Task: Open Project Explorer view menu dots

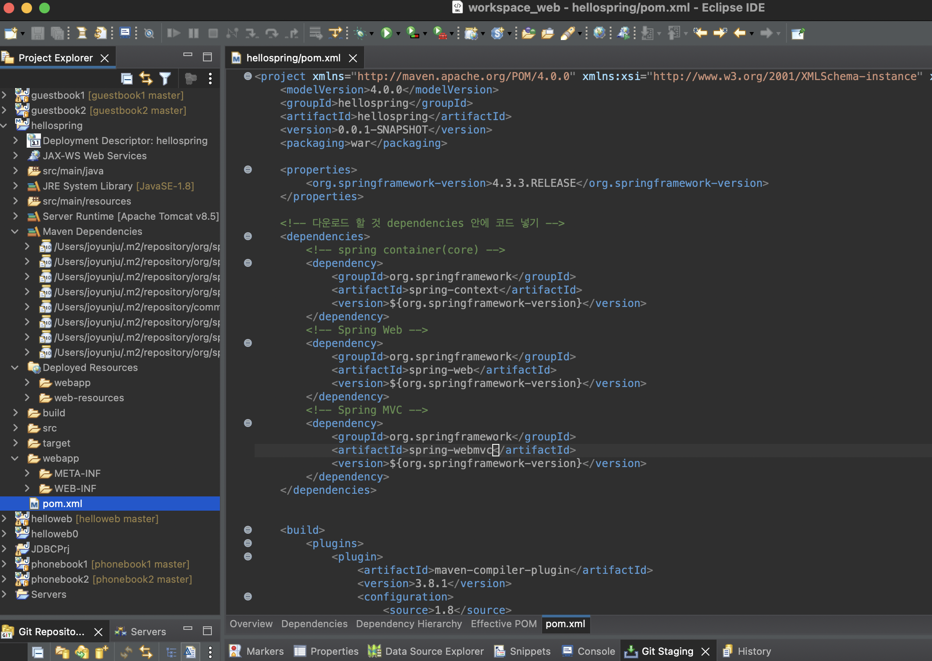Action: coord(210,79)
